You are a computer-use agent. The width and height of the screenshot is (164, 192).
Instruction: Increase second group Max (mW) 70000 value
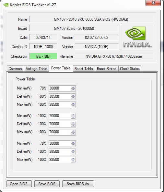(73, 131)
